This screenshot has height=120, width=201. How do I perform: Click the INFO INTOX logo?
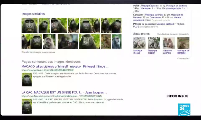pos(177,96)
